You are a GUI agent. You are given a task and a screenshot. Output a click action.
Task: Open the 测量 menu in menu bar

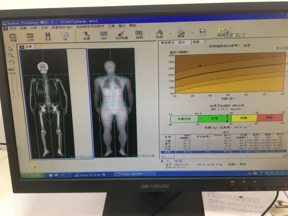[x=23, y=28]
